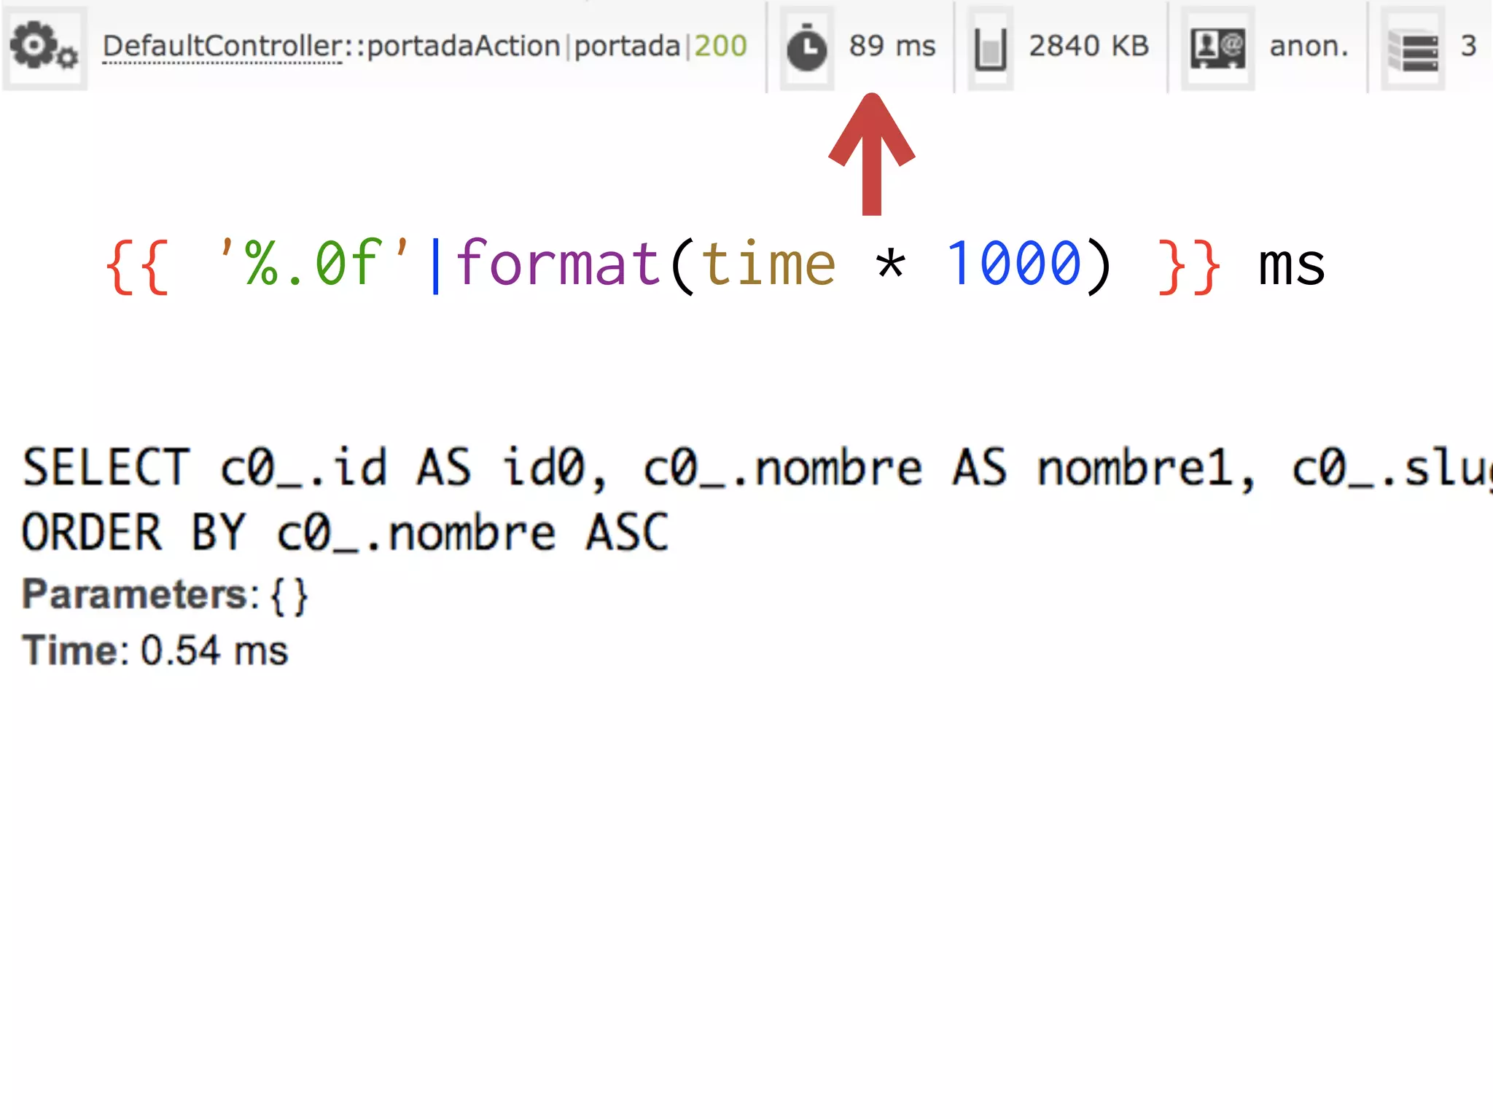Click the Time: 0.54 ms text
Image resolution: width=1493 pixels, height=1119 pixels.
click(x=155, y=650)
